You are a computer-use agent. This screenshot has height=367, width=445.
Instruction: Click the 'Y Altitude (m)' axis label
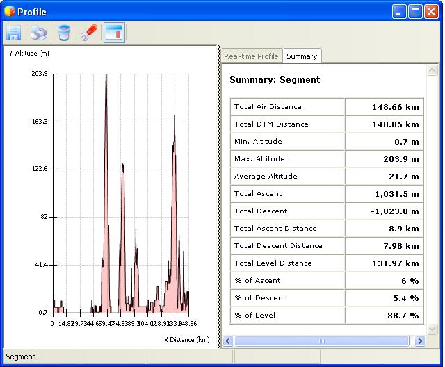tap(29, 54)
